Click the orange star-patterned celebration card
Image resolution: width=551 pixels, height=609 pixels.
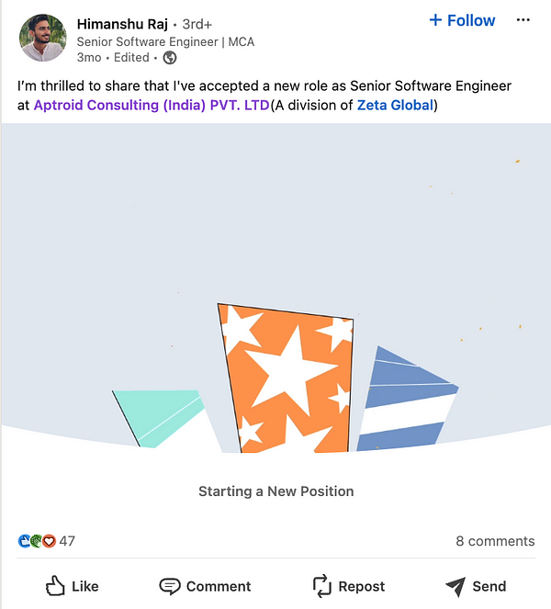tap(287, 377)
